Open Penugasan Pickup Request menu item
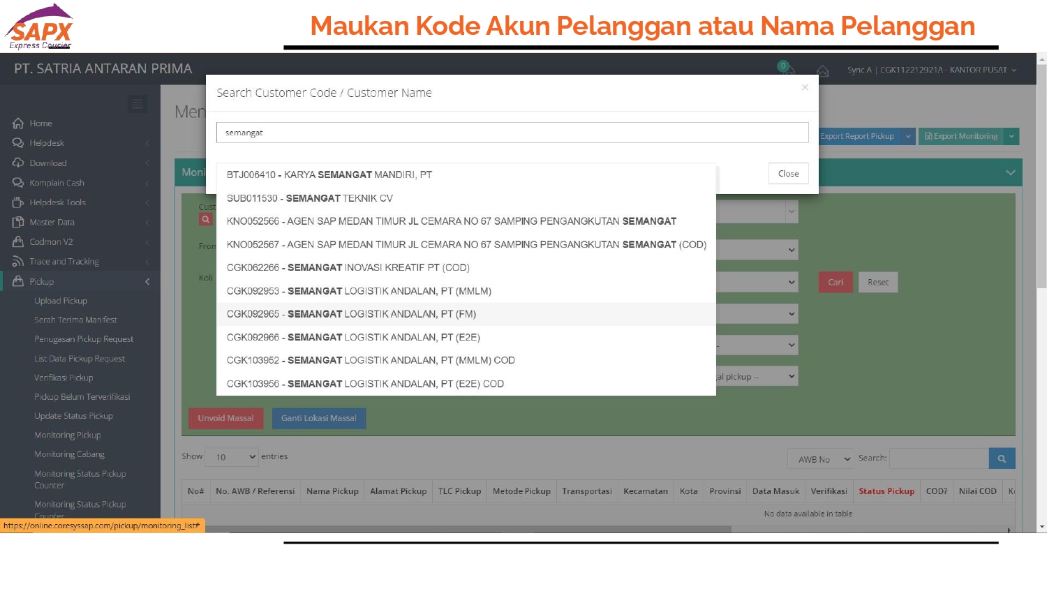Image resolution: width=1047 pixels, height=589 pixels. click(84, 339)
